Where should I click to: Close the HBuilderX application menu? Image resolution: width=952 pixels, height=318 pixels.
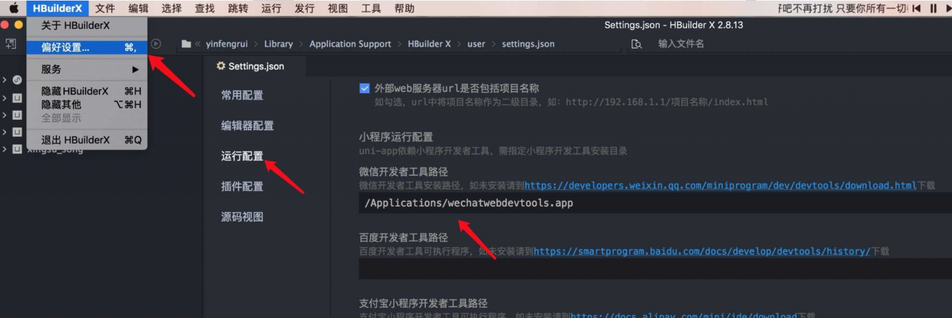click(x=58, y=8)
